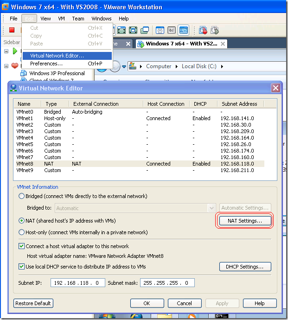Viewport: 288px width, 320px height.
Task: Click the clock icon with the red record dot
Action: click(203, 31)
